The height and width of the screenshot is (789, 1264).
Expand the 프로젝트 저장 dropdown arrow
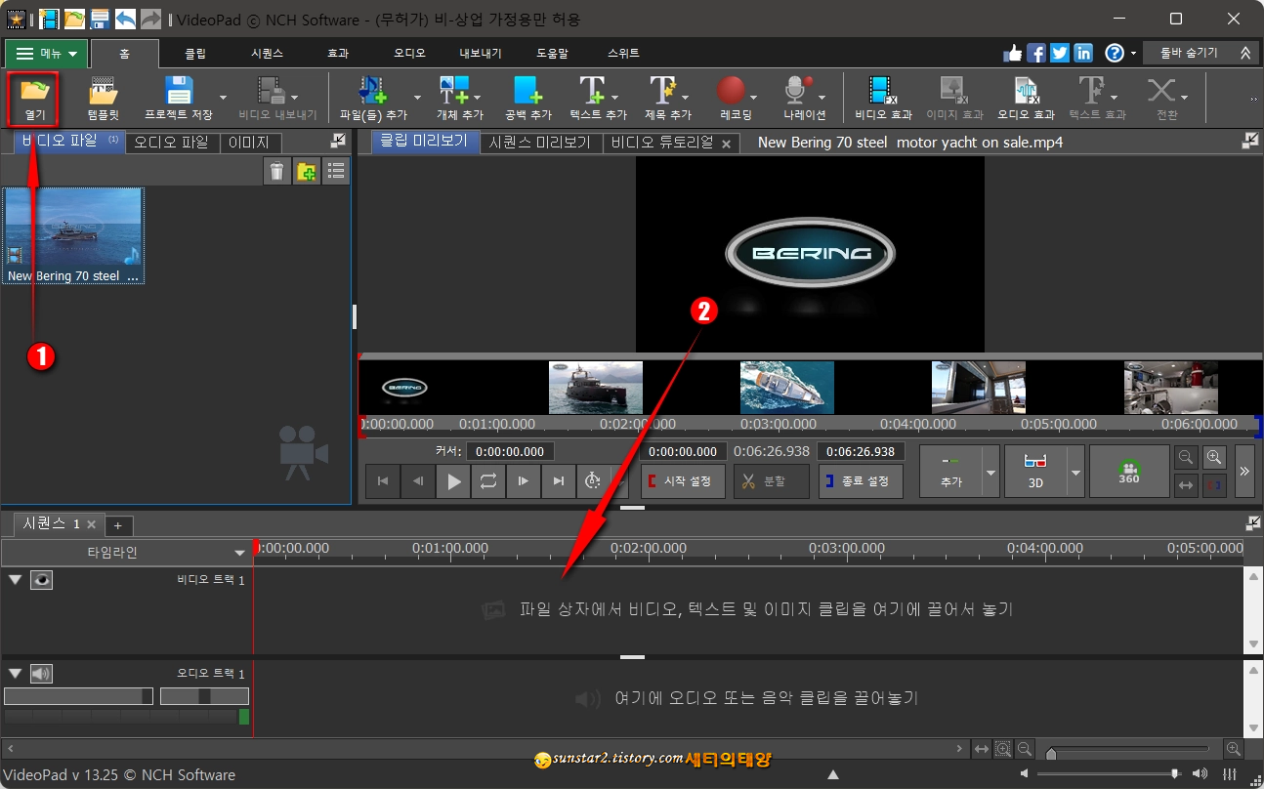pyautogui.click(x=223, y=98)
